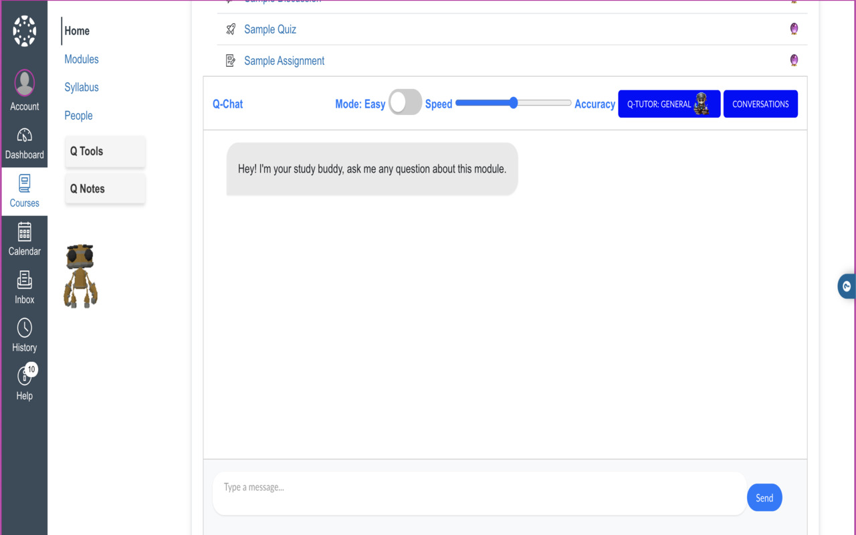Show the History panel
This screenshot has width=856, height=535.
pos(25,336)
